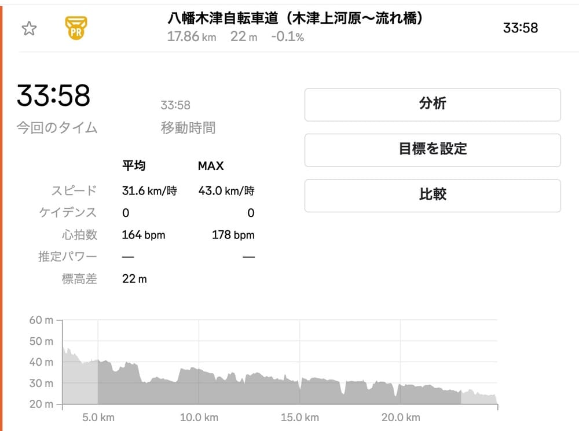Click the 17.86 km distance value

[x=192, y=37]
